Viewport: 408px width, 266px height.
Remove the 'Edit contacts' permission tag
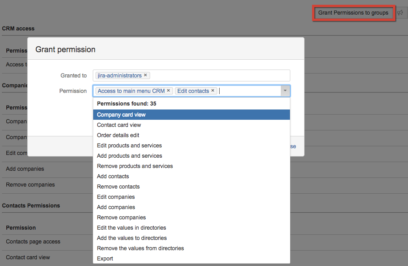pyautogui.click(x=212, y=91)
